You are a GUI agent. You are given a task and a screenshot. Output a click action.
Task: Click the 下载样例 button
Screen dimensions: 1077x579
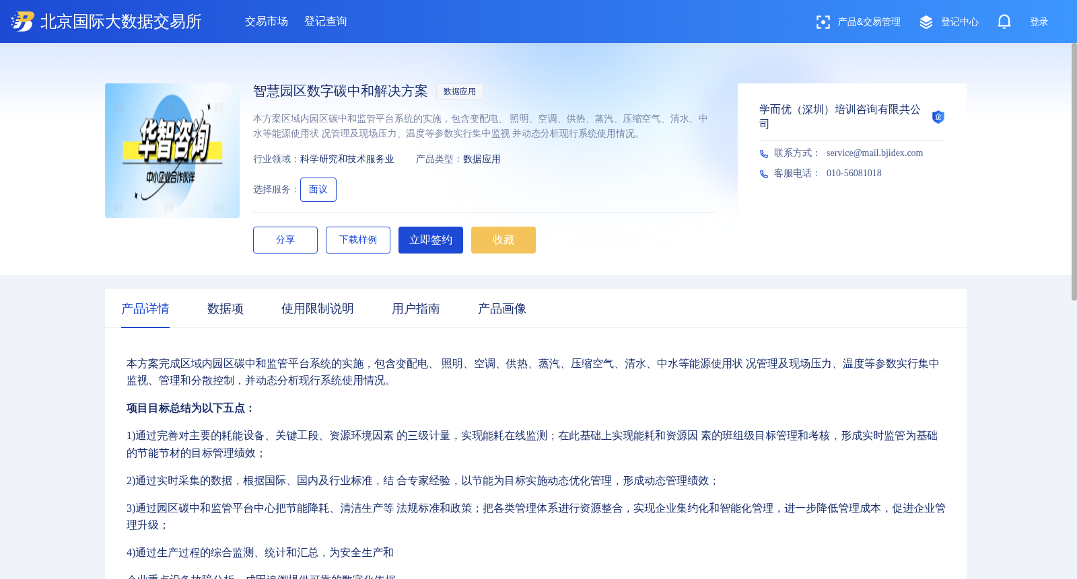(358, 240)
